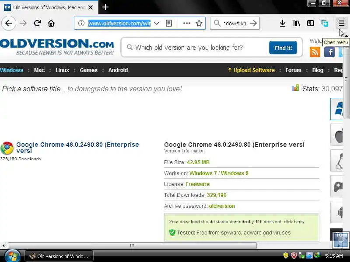Toggle reader view in the address bar
The width and height of the screenshot is (350, 262).
[169, 23]
